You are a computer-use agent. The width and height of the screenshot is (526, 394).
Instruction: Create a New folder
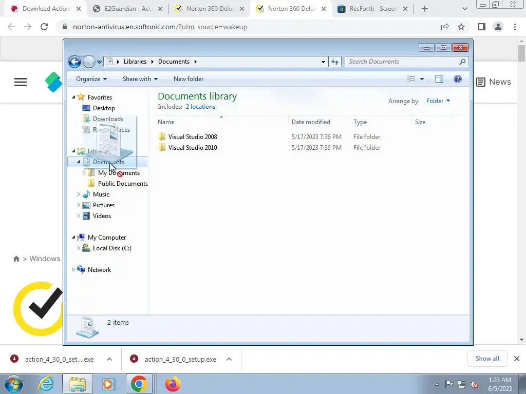(x=188, y=79)
